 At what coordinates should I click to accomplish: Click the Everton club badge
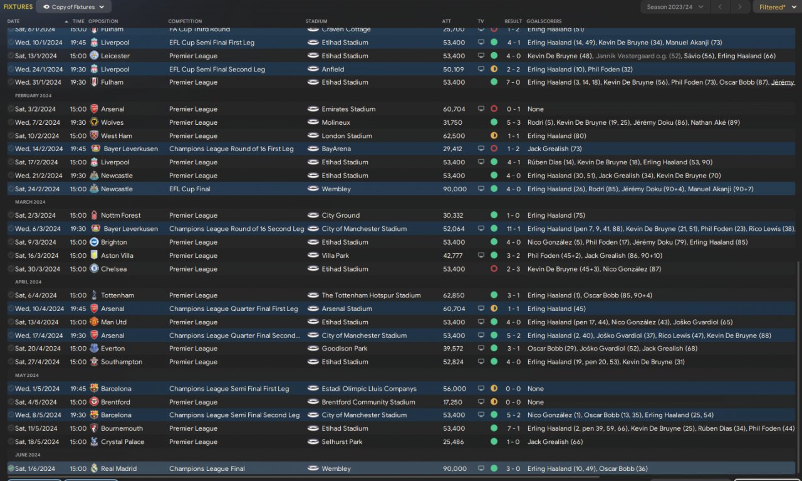pyautogui.click(x=94, y=349)
